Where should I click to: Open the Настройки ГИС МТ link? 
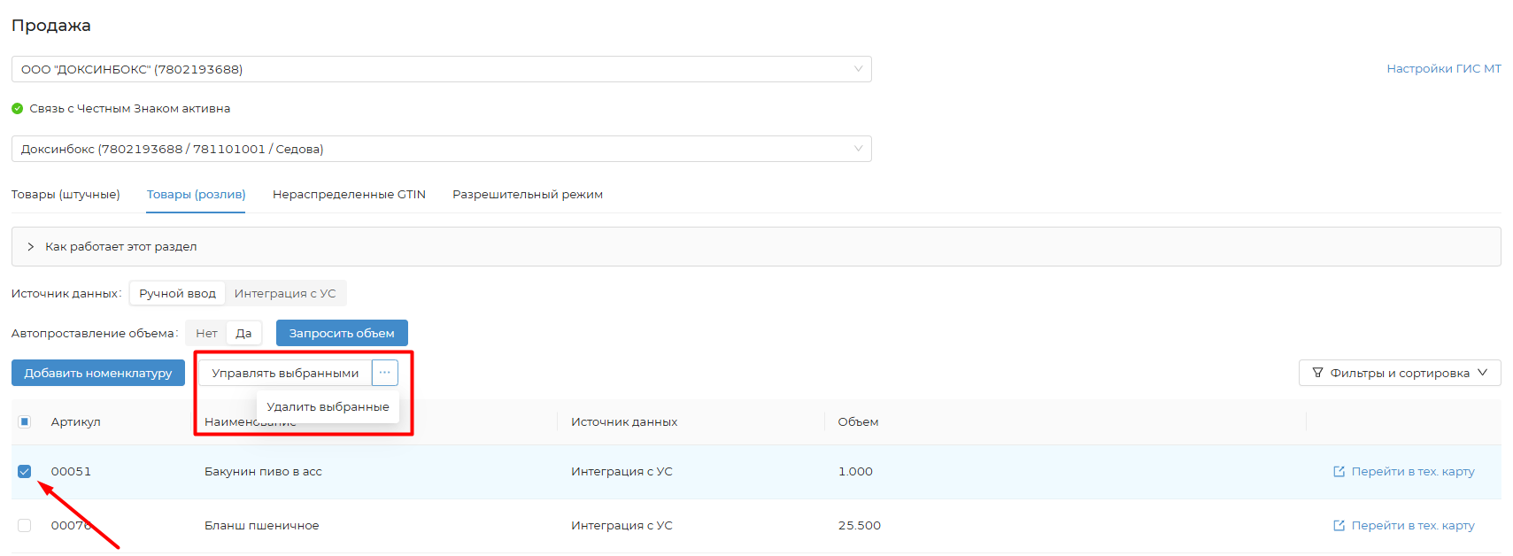(x=1443, y=69)
